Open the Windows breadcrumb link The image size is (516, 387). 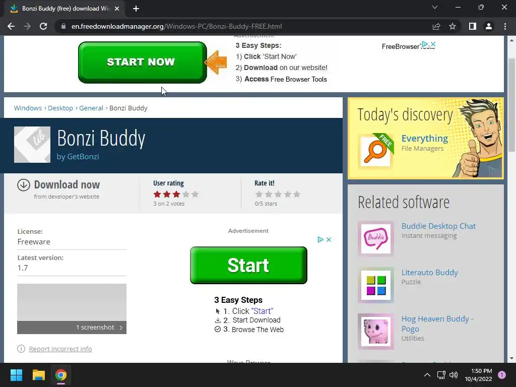coord(28,108)
